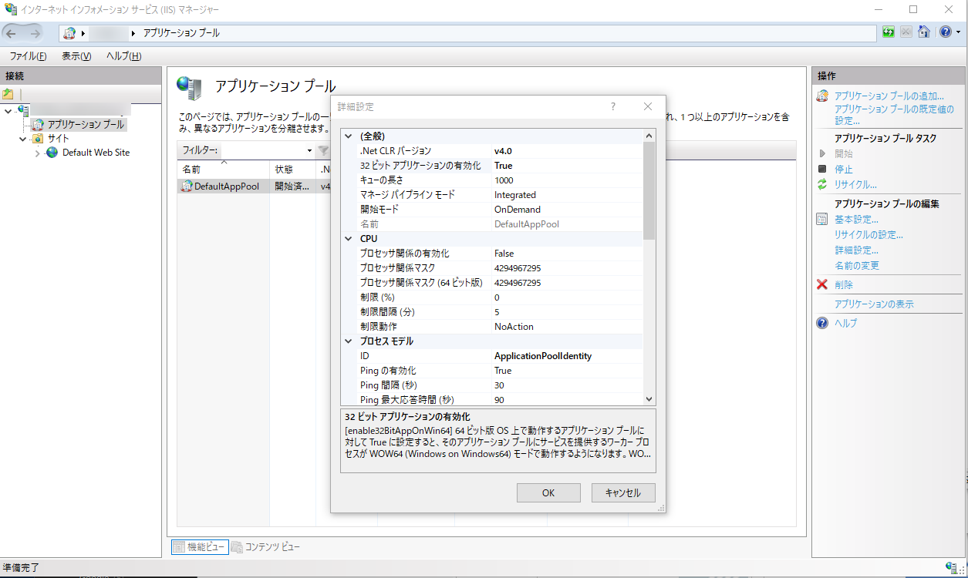
Task: Open the Home page via the house icon
Action: click(x=924, y=31)
